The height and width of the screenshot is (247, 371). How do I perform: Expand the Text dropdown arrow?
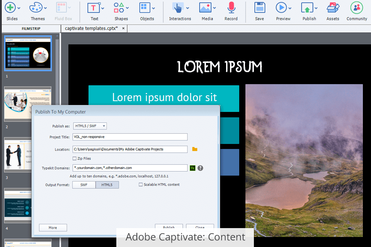click(x=103, y=8)
